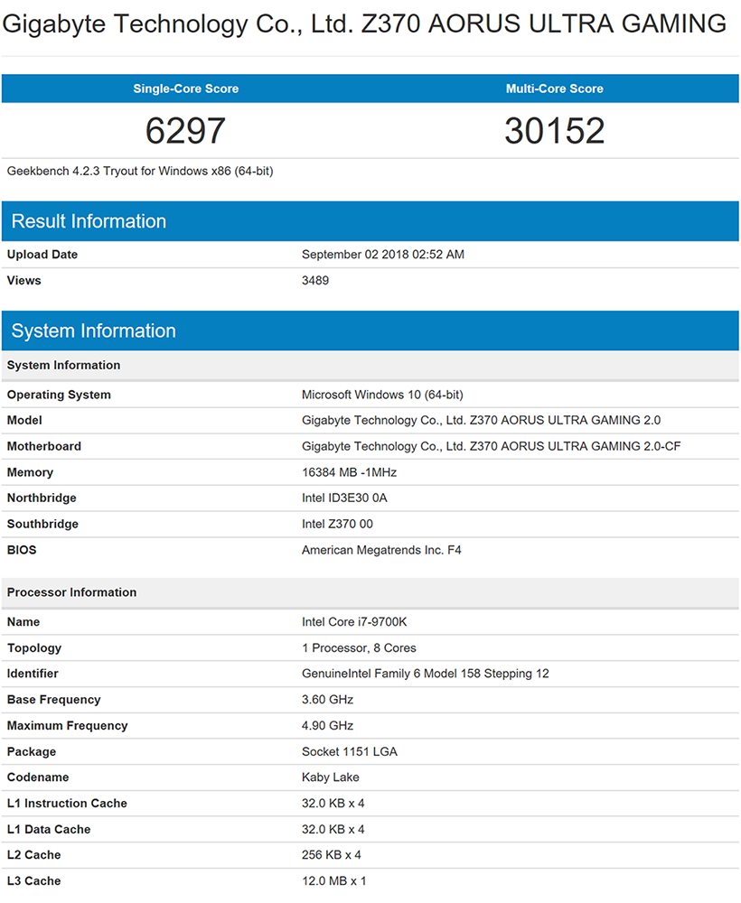Select the date September 02 2018 02:52 AM
The image size is (741, 903).
coord(382,255)
